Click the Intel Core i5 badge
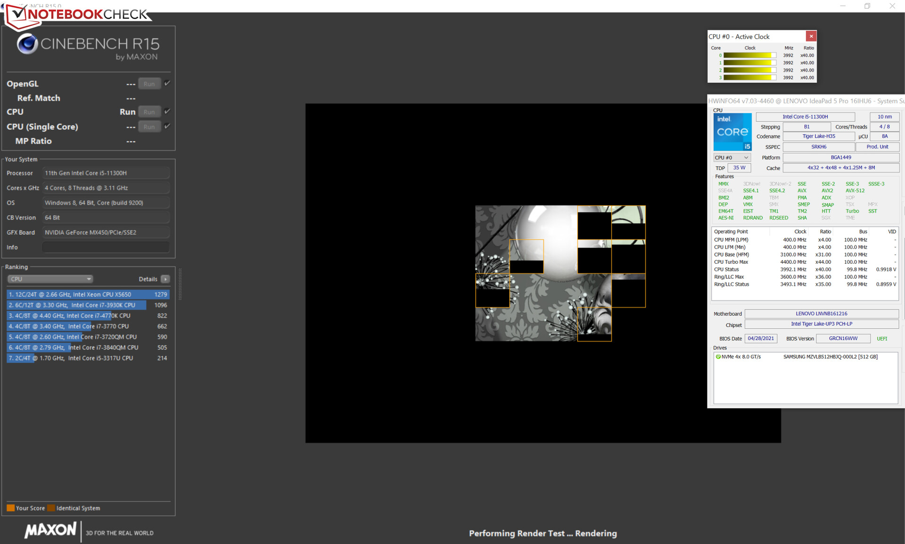The height and width of the screenshot is (544, 905). click(732, 132)
